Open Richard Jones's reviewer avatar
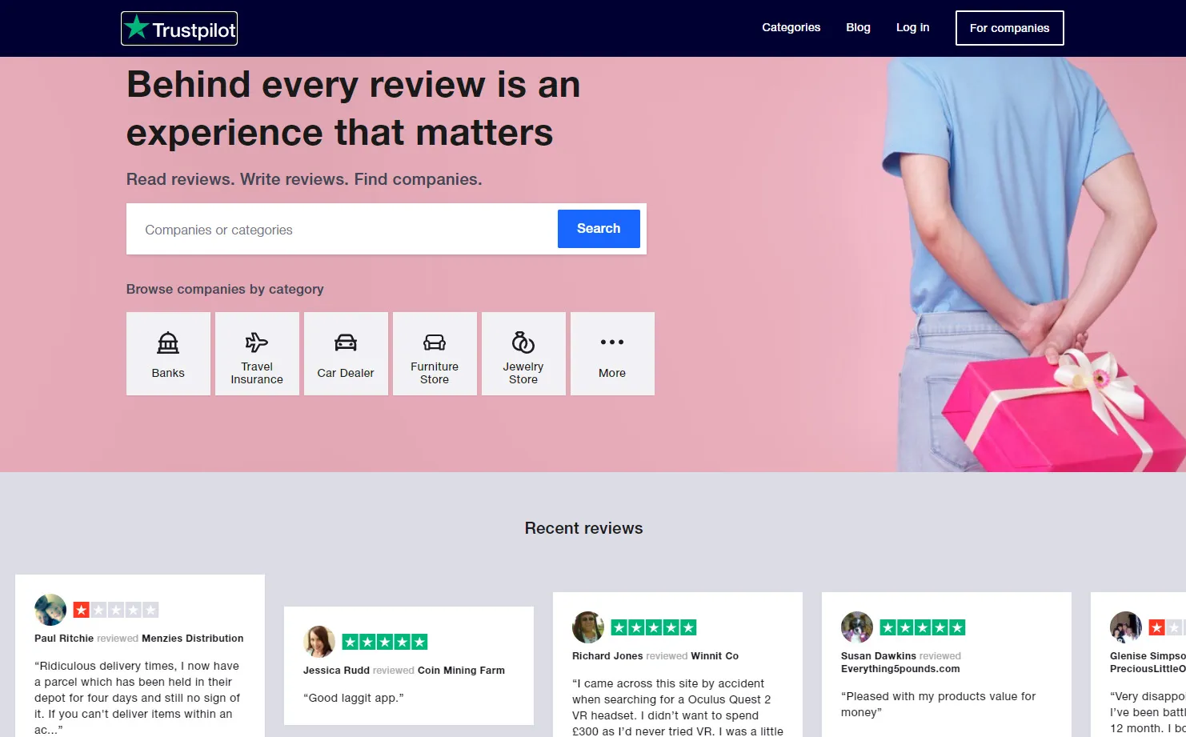The image size is (1186, 737). click(588, 627)
